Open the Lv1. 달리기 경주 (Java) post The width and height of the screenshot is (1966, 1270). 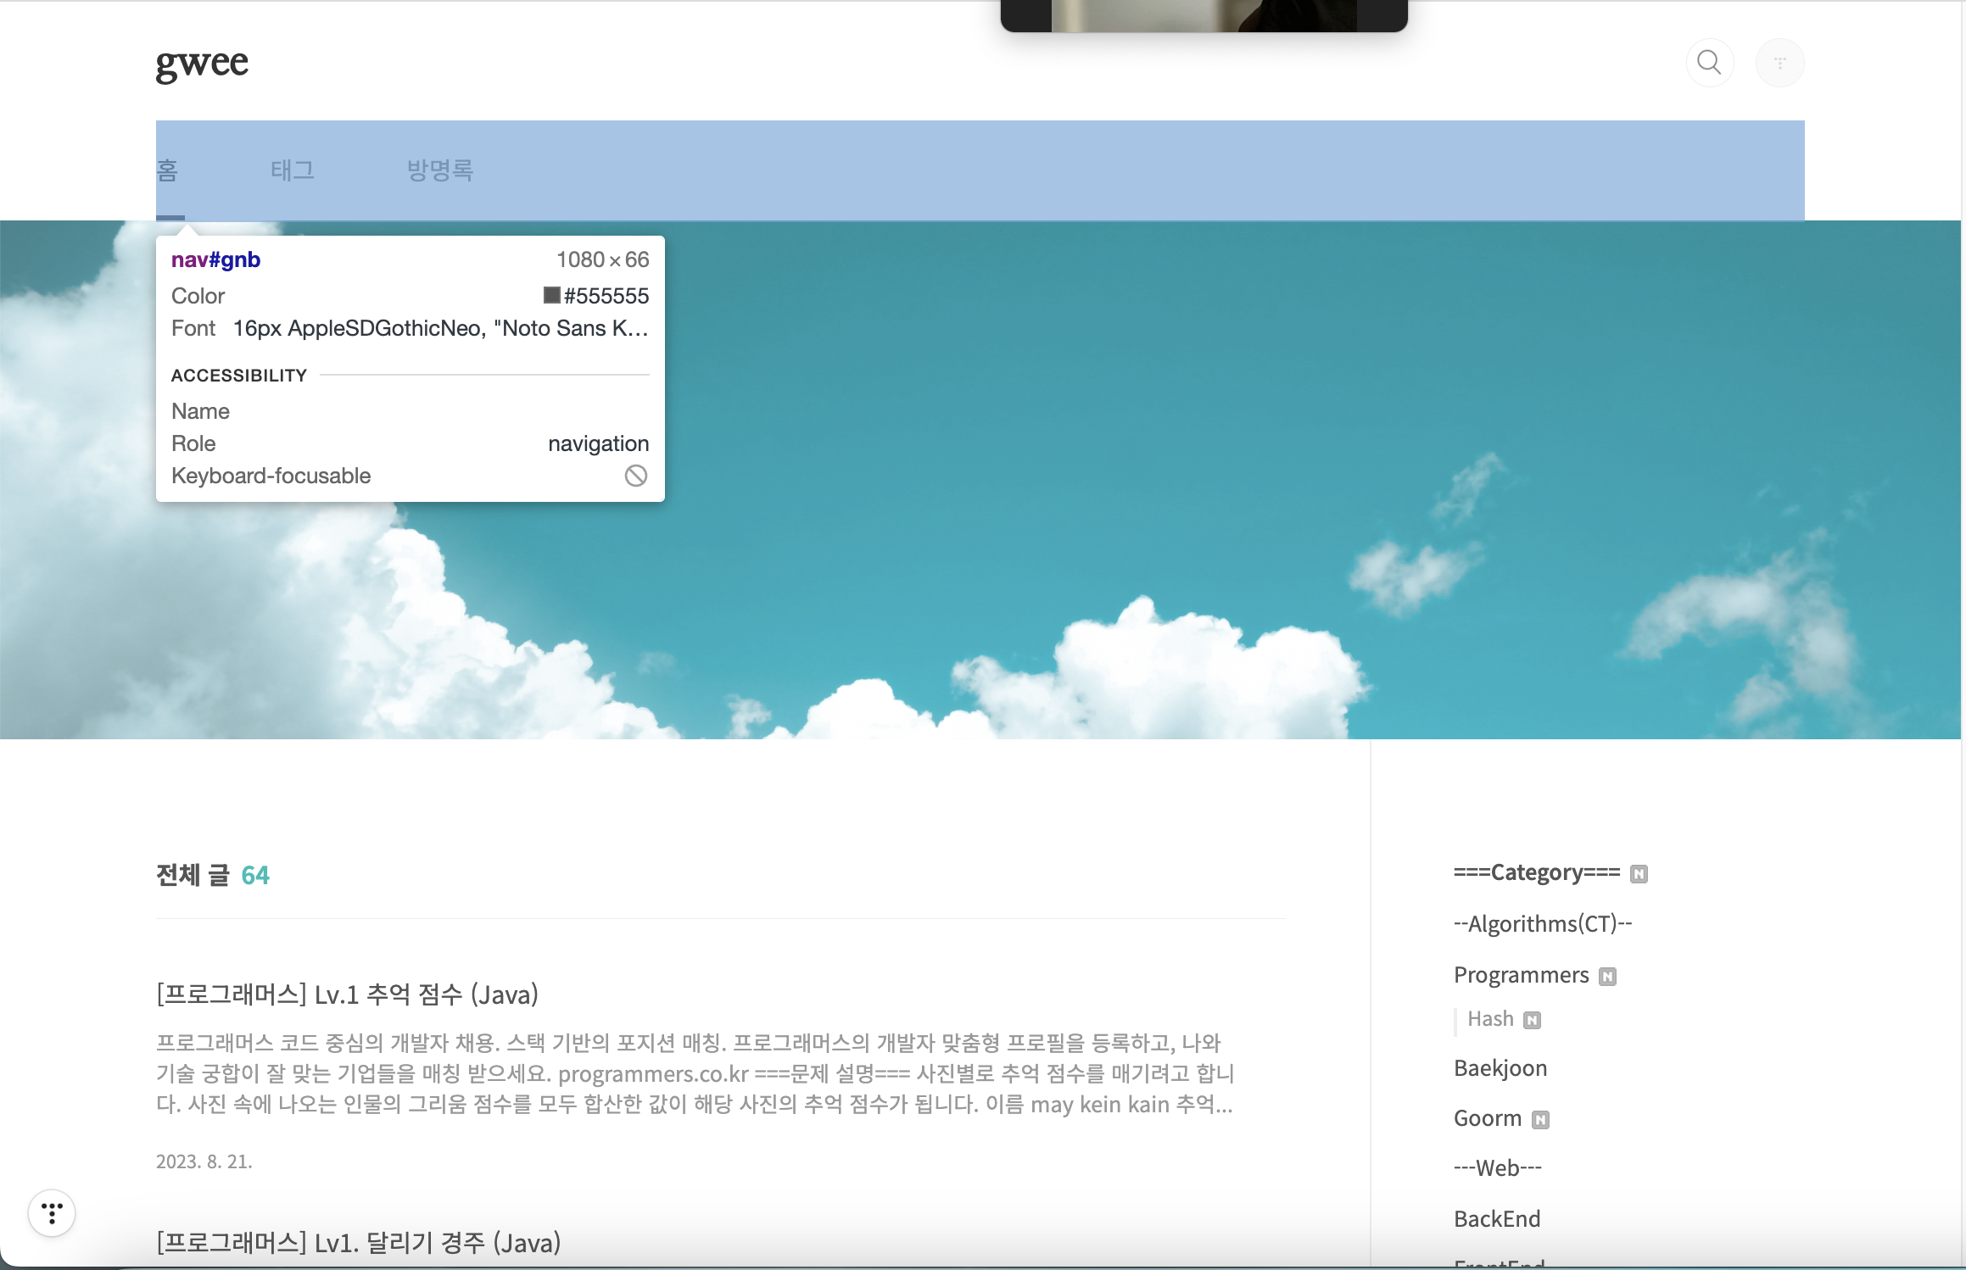pyautogui.click(x=359, y=1243)
